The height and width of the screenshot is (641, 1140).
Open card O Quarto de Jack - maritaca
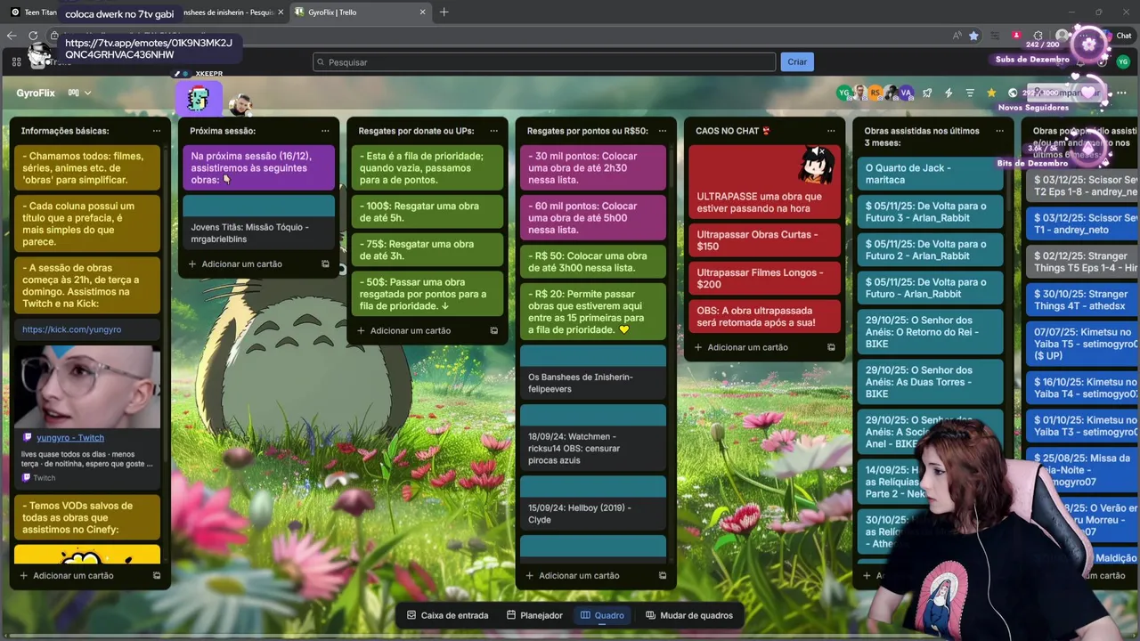coord(930,174)
